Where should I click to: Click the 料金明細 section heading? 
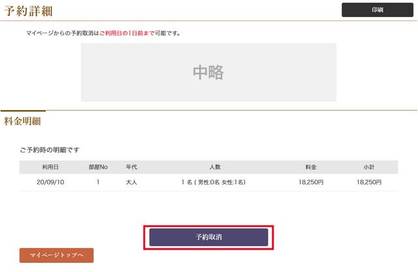click(23, 121)
